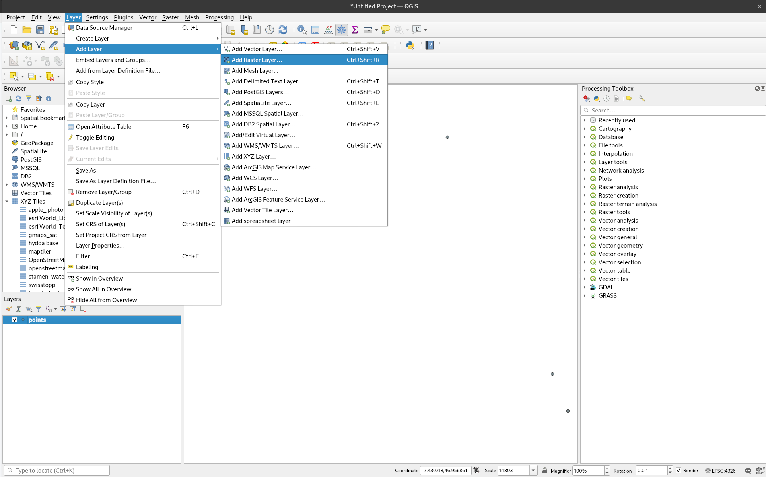Click the Browser panel filter icon
The width and height of the screenshot is (766, 477).
[x=29, y=99]
